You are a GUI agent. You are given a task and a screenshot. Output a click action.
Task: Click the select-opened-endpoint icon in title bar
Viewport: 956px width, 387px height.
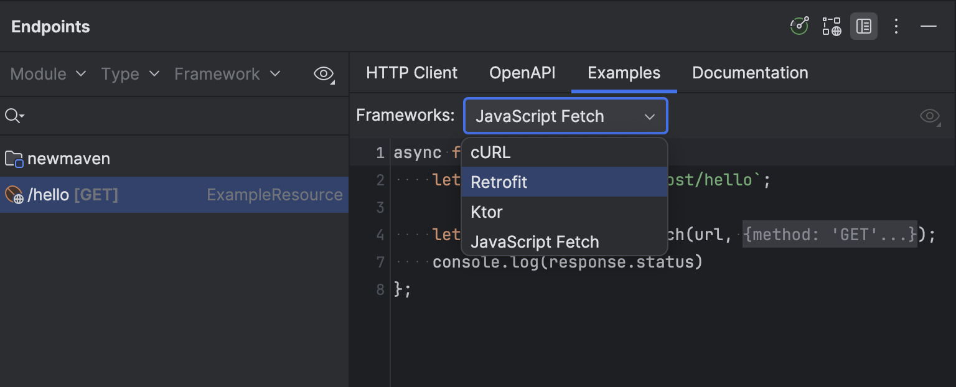tap(832, 26)
